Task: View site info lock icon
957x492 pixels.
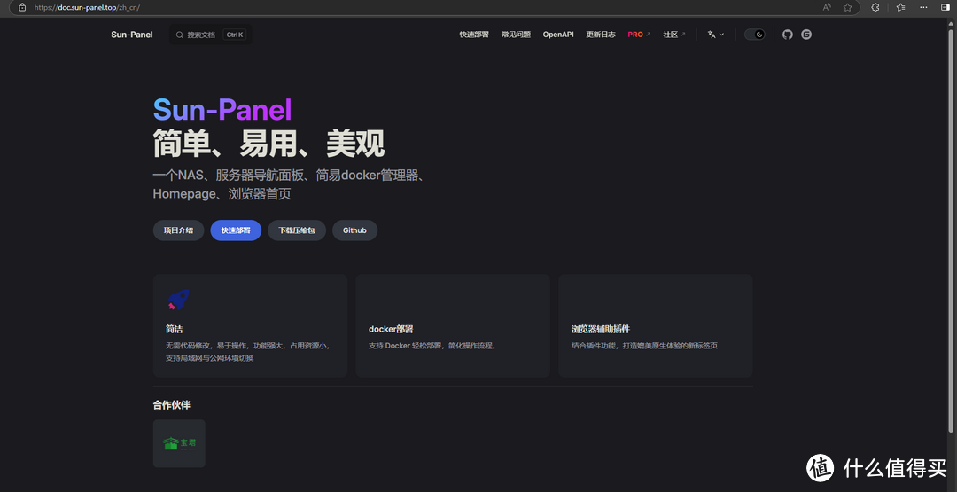Action: coord(22,7)
